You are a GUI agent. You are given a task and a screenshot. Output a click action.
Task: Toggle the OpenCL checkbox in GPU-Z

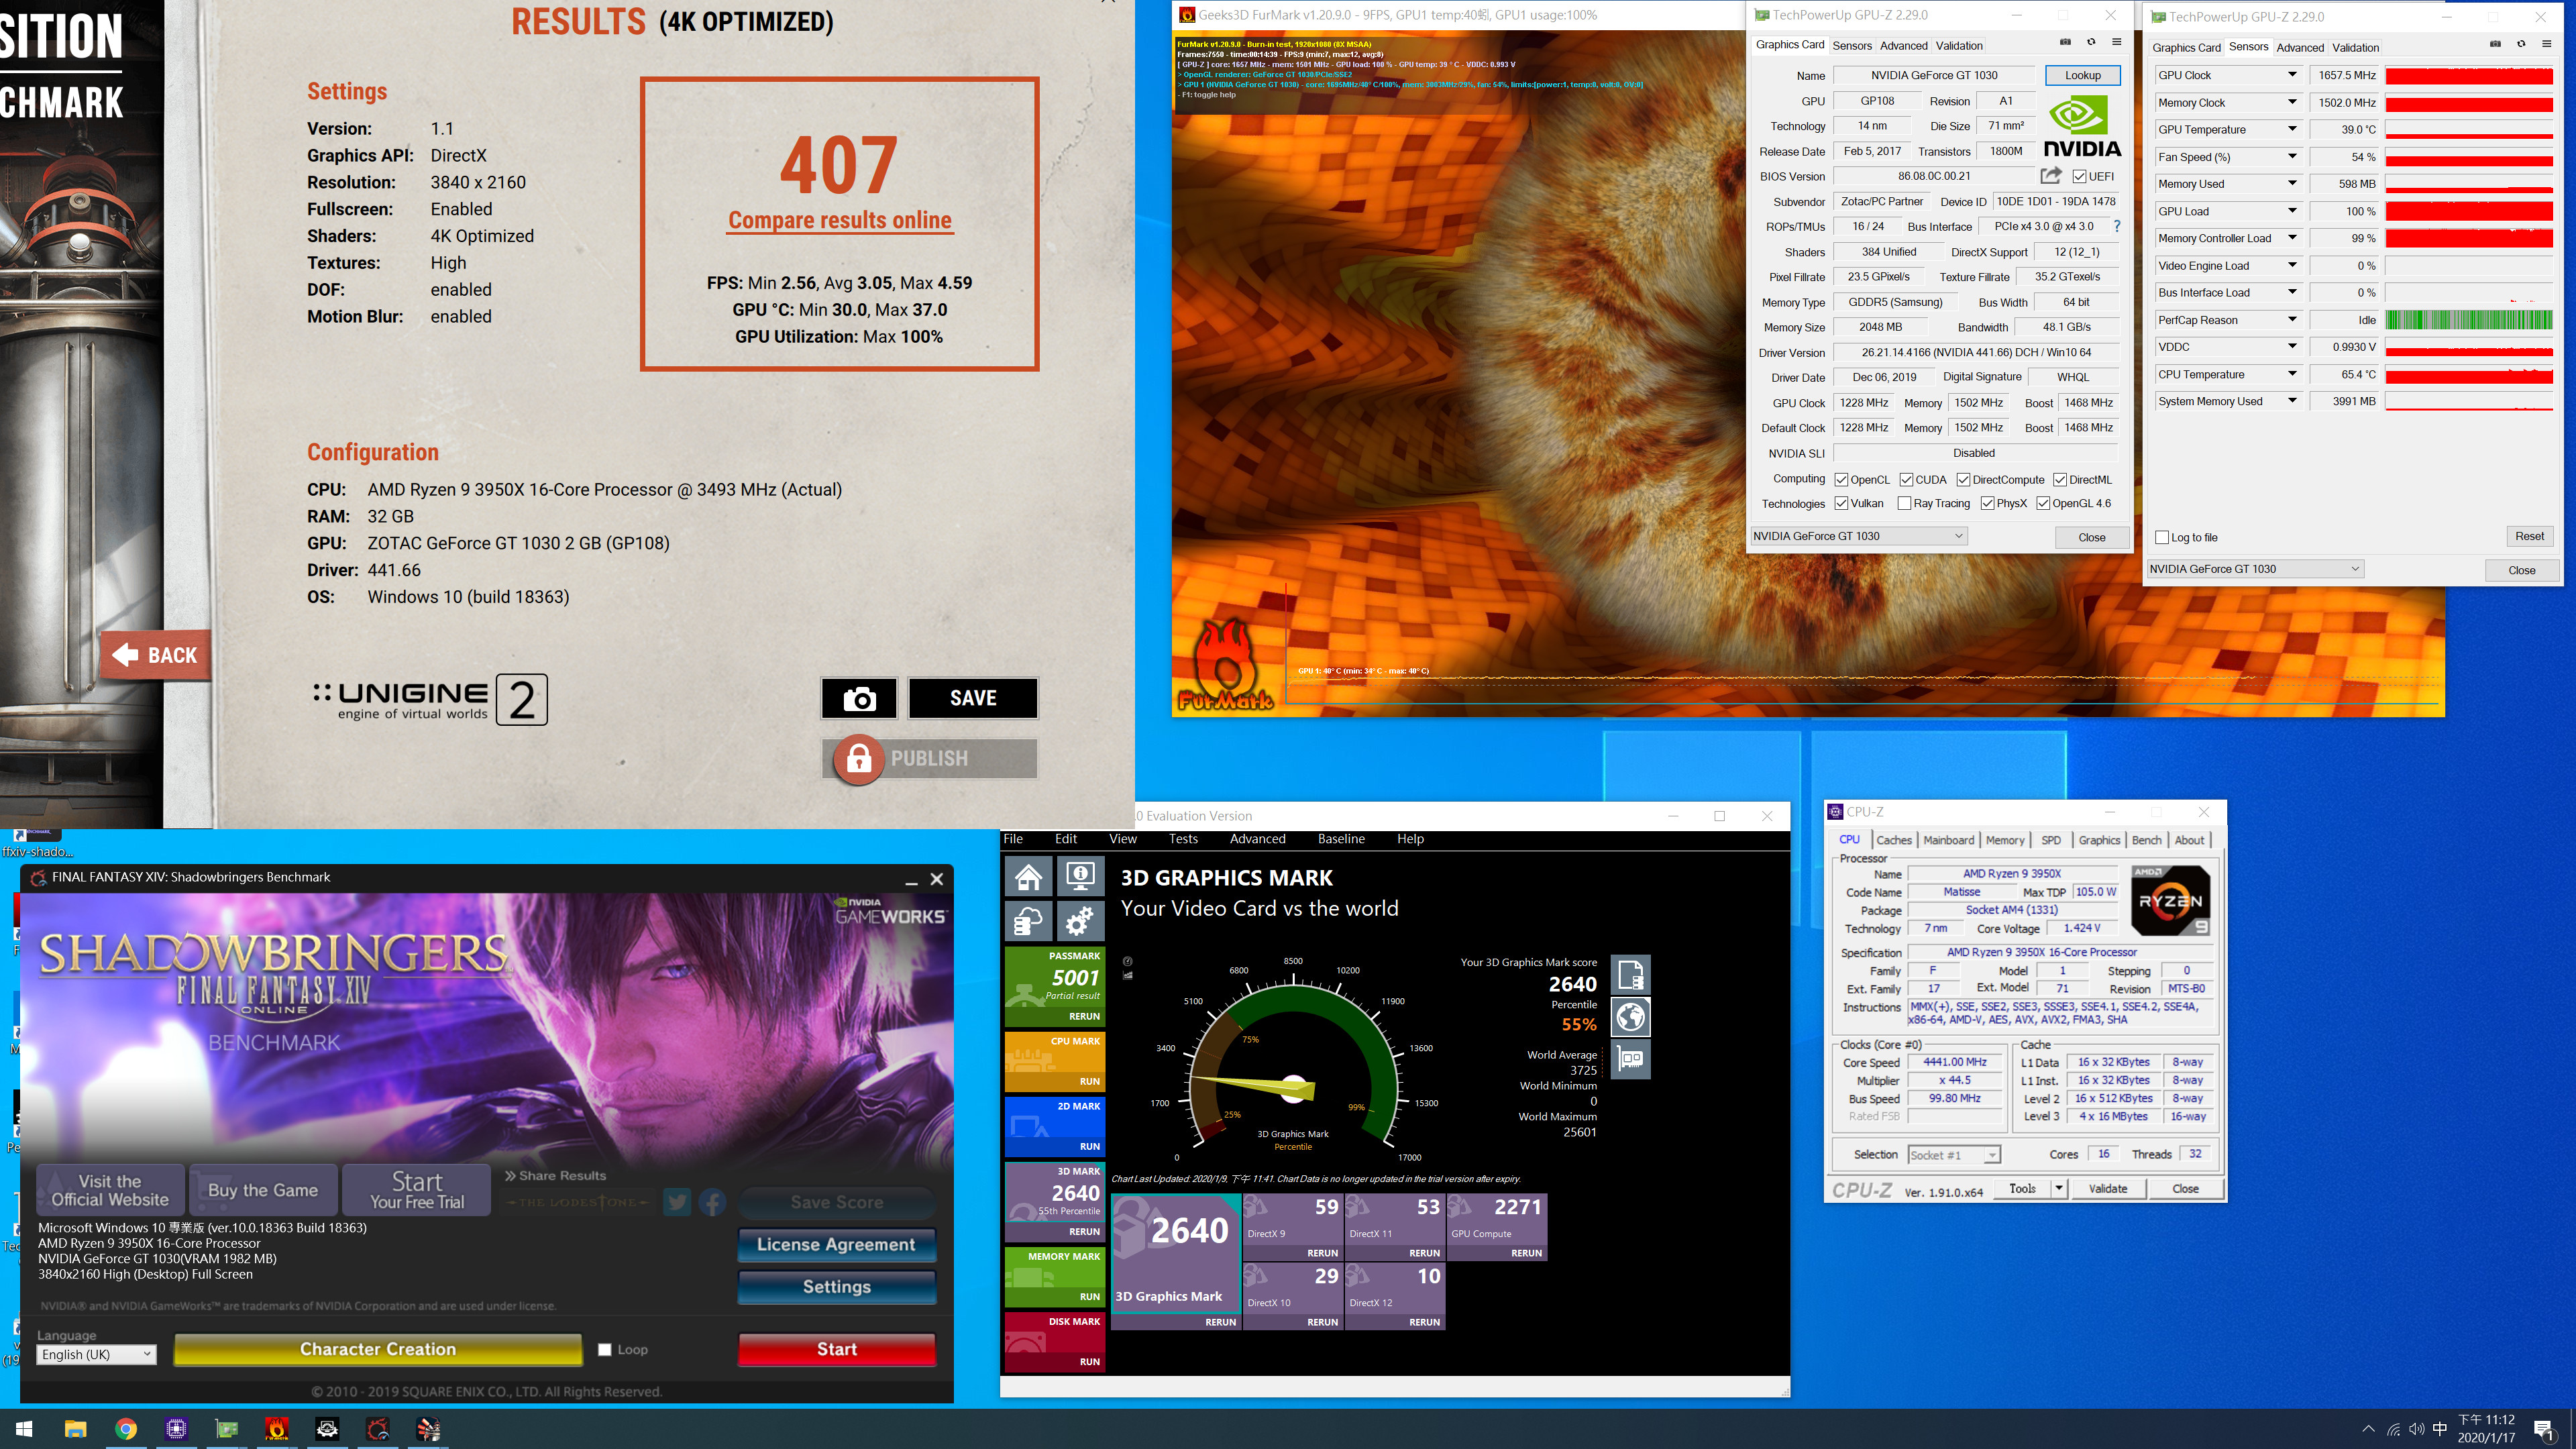[x=1841, y=479]
